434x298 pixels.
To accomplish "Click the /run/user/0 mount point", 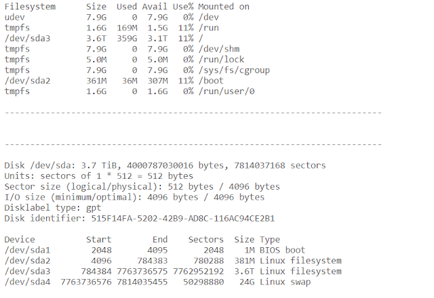I will pos(226,91).
